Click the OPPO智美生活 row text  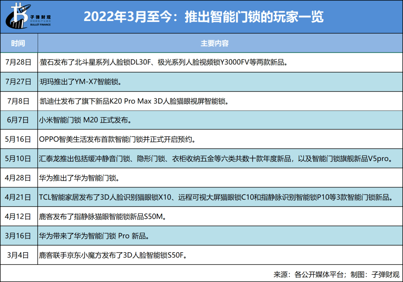pyautogui.click(x=118, y=139)
